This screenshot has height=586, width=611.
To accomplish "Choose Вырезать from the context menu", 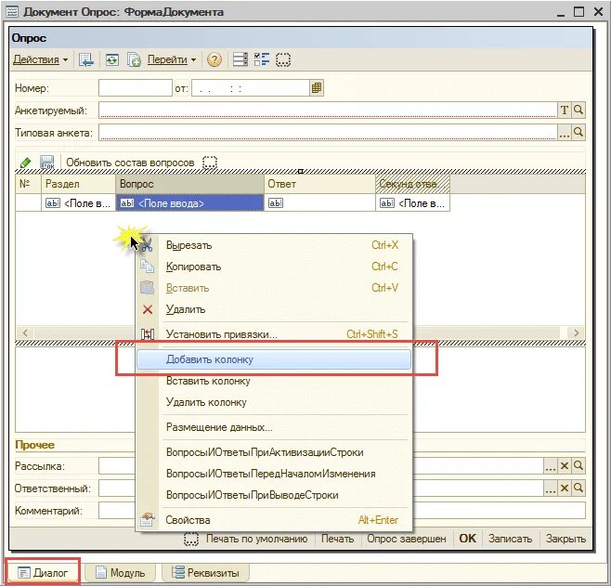I will [274, 245].
